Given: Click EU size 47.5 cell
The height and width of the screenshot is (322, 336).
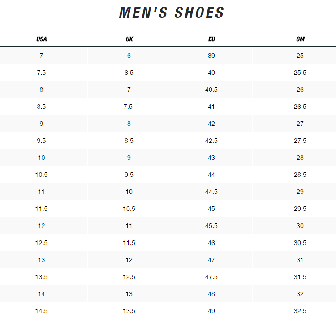Looking at the screenshot, I should pos(211,277).
